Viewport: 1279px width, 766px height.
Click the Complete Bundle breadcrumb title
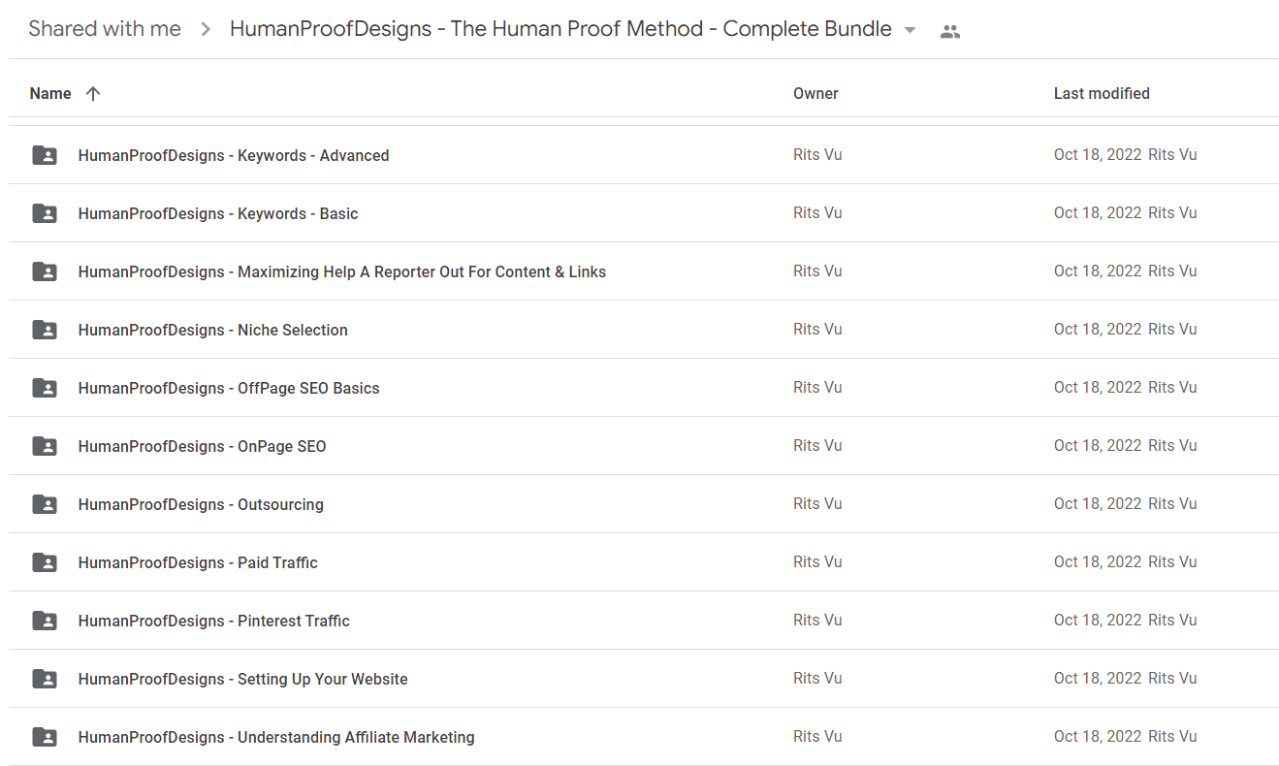560,29
